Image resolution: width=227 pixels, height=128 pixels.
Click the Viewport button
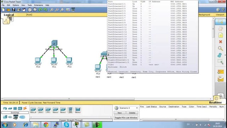coord(220,15)
